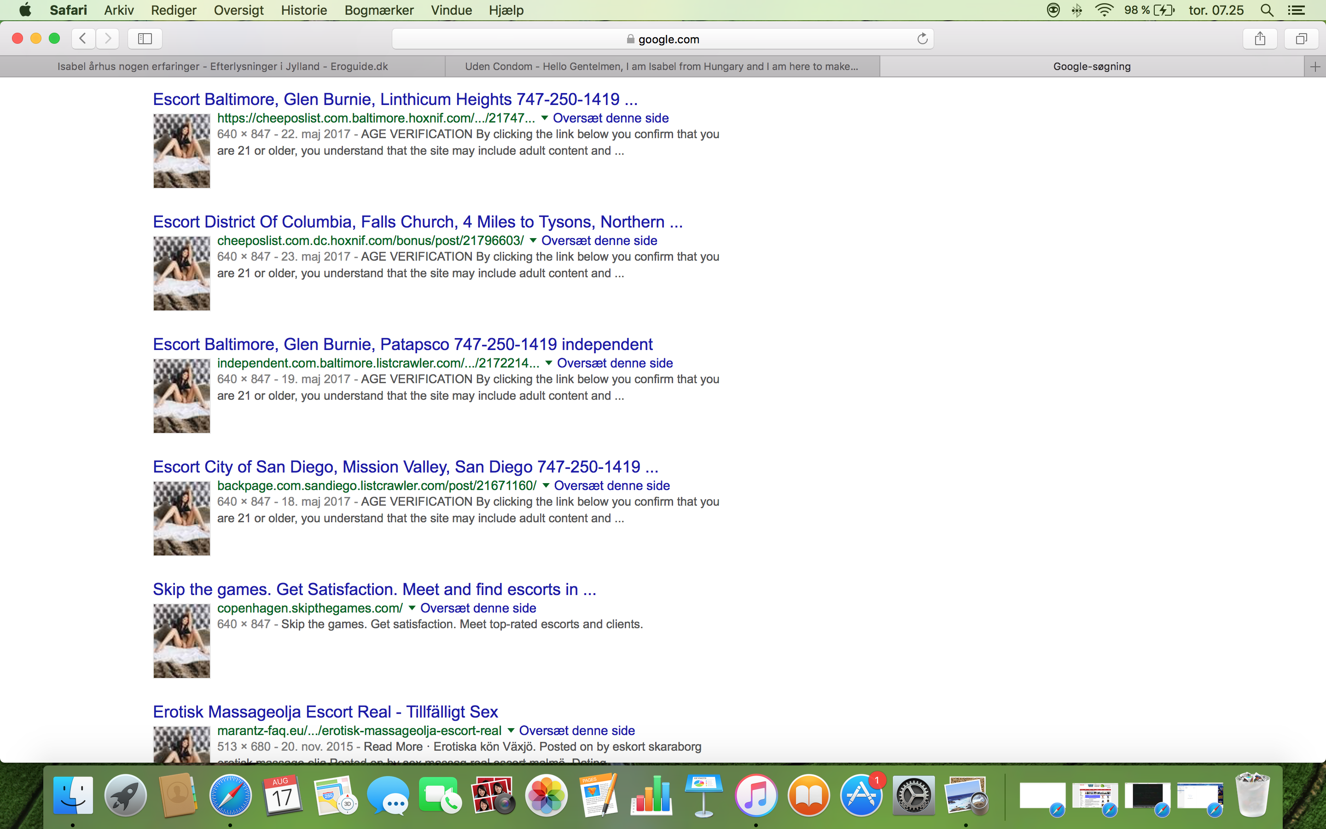Go back with Safari's back arrow
The height and width of the screenshot is (829, 1326).
pos(83,38)
